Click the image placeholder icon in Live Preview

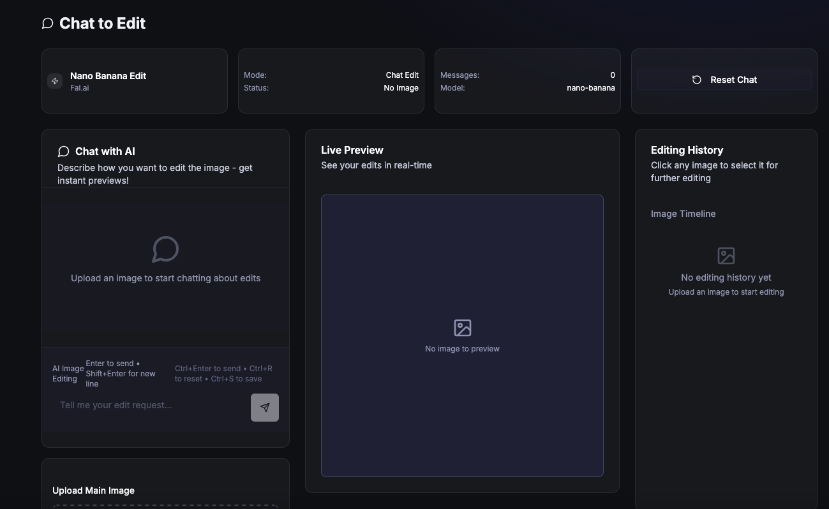tap(462, 327)
